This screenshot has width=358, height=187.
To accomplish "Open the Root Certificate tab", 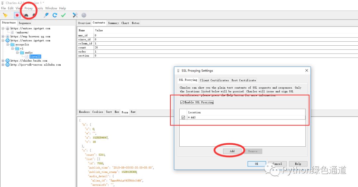I will pyautogui.click(x=243, y=80).
